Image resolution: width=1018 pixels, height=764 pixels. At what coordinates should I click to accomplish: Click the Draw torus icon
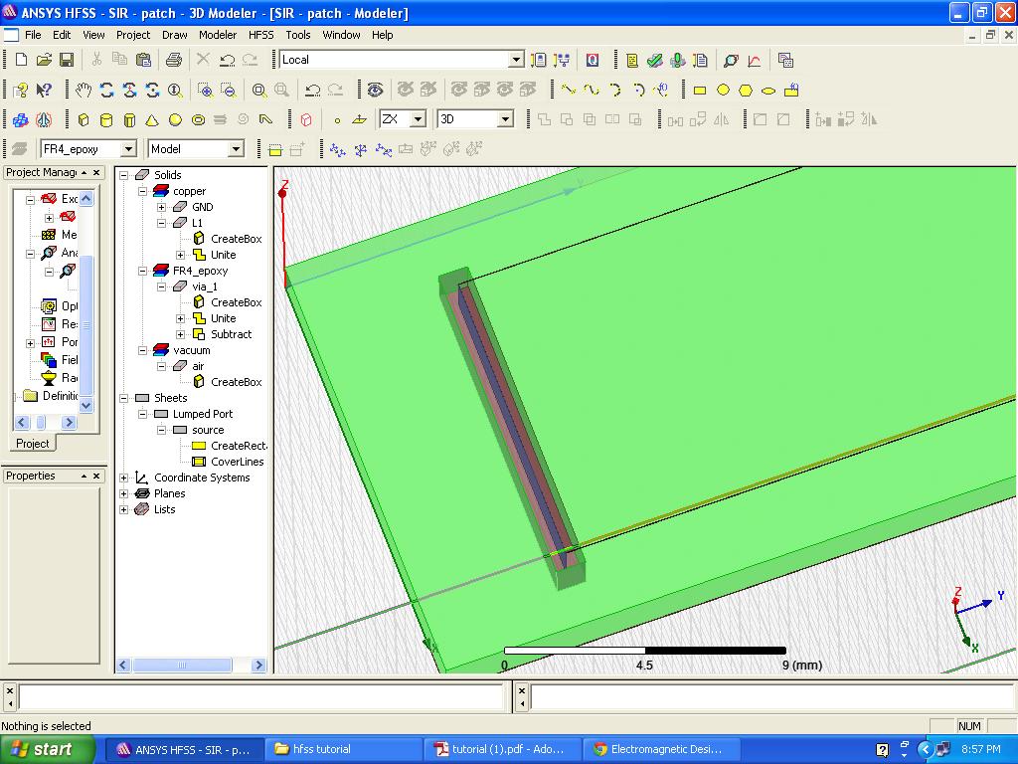point(198,119)
